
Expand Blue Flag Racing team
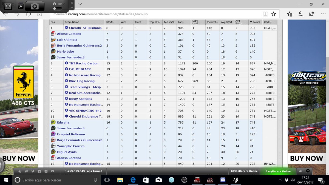(x=66, y=81)
